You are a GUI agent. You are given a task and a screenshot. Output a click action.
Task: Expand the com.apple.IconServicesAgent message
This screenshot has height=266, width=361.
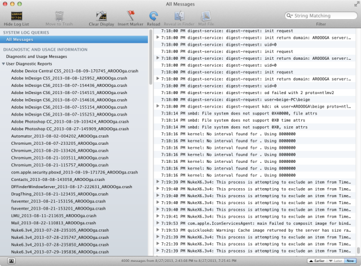click(x=158, y=223)
